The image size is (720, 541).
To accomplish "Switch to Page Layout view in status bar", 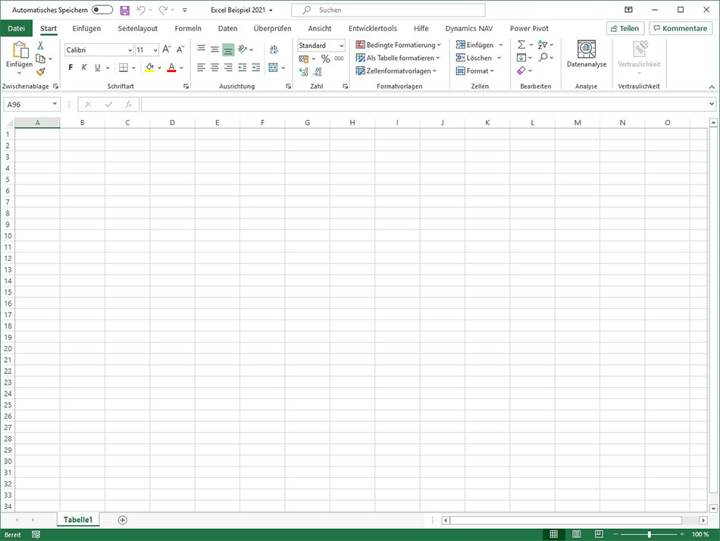I will pyautogui.click(x=576, y=534).
